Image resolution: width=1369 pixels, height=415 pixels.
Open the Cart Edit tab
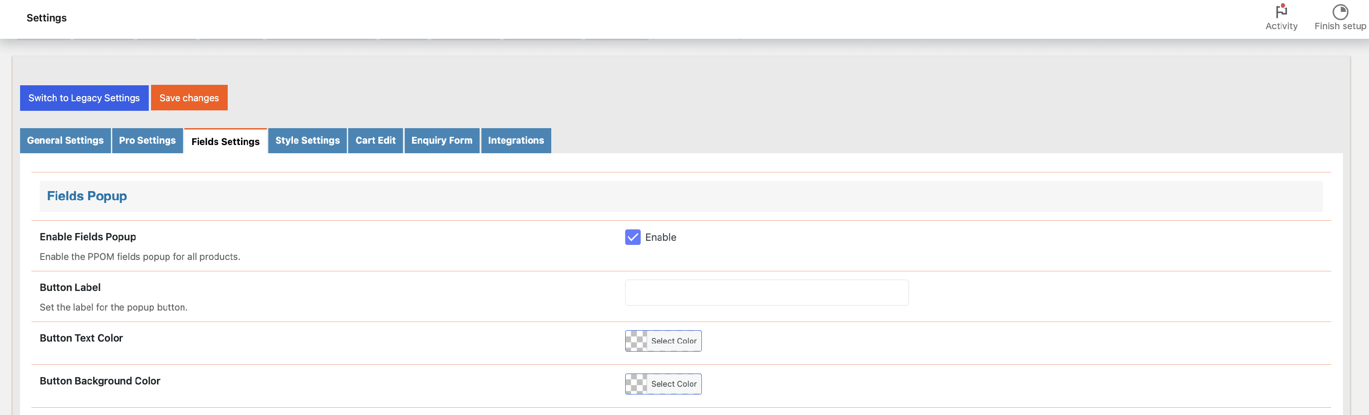tap(375, 140)
